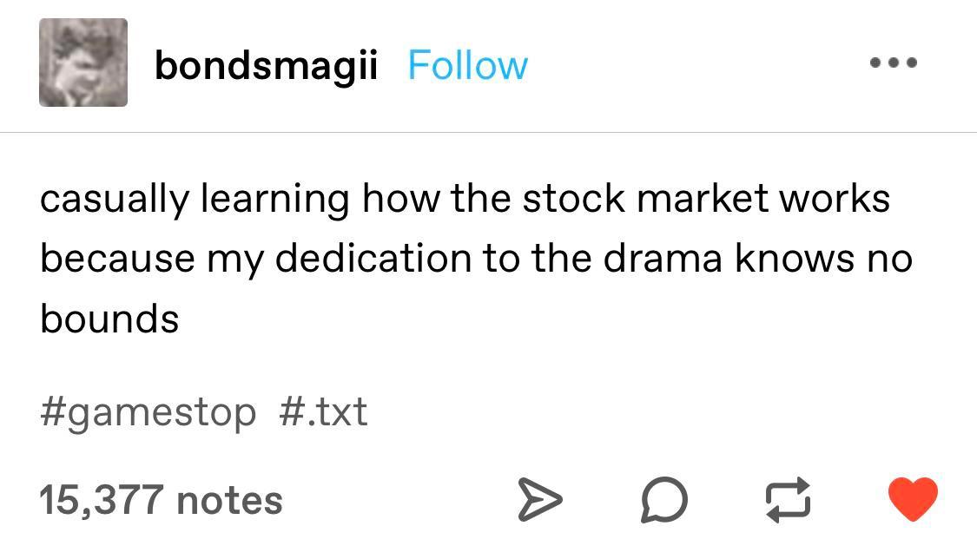Image resolution: width=977 pixels, height=559 pixels.
Task: Unlike the post via the red heart
Action: [913, 500]
